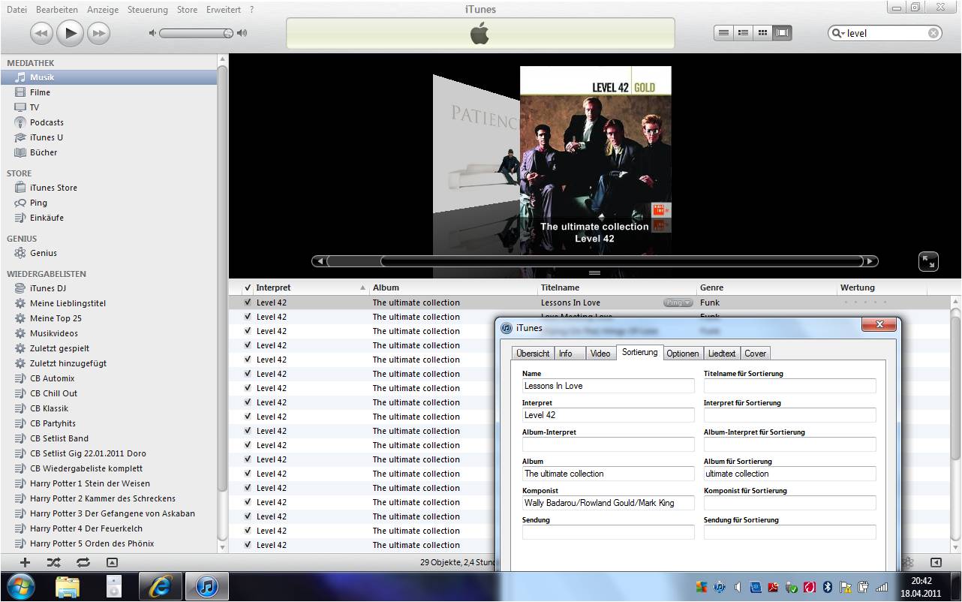Clear the search field with the X icon
Image resolution: width=962 pixels, height=602 pixels.
click(x=933, y=33)
